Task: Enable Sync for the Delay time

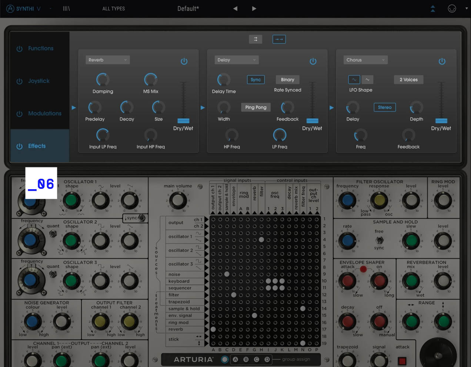Action: coord(255,79)
